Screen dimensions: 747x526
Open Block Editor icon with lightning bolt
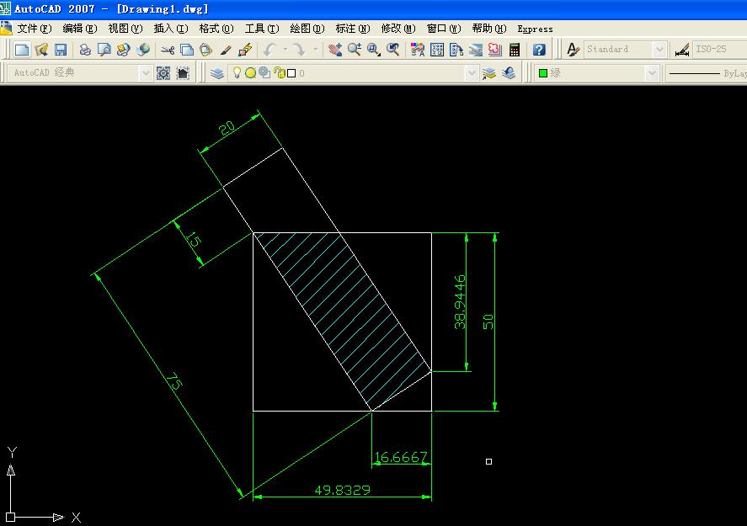pos(245,50)
